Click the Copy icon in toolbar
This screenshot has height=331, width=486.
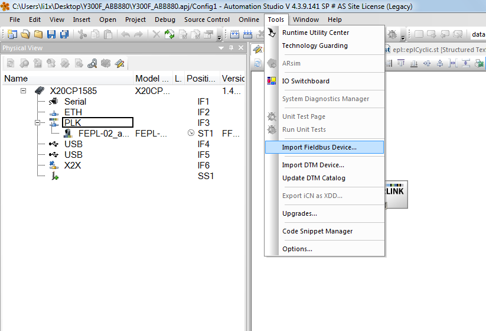point(95,34)
